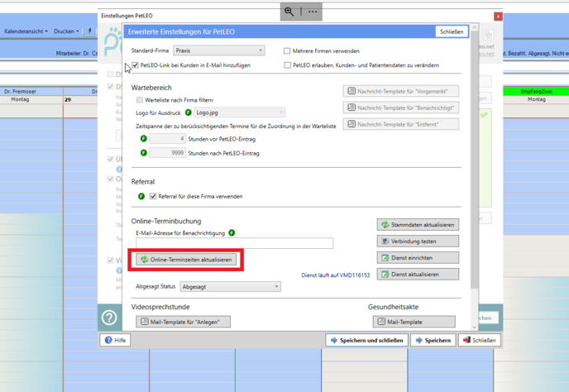Viewport: 569px width, 392px height.
Task: Click the round question mark help icon
Action: pyautogui.click(x=109, y=318)
